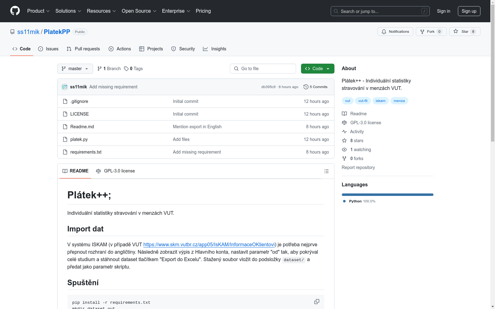The image size is (495, 309).
Task: Click the Notifications bell button
Action: 395,32
